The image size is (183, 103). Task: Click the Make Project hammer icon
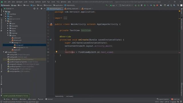click(107, 5)
